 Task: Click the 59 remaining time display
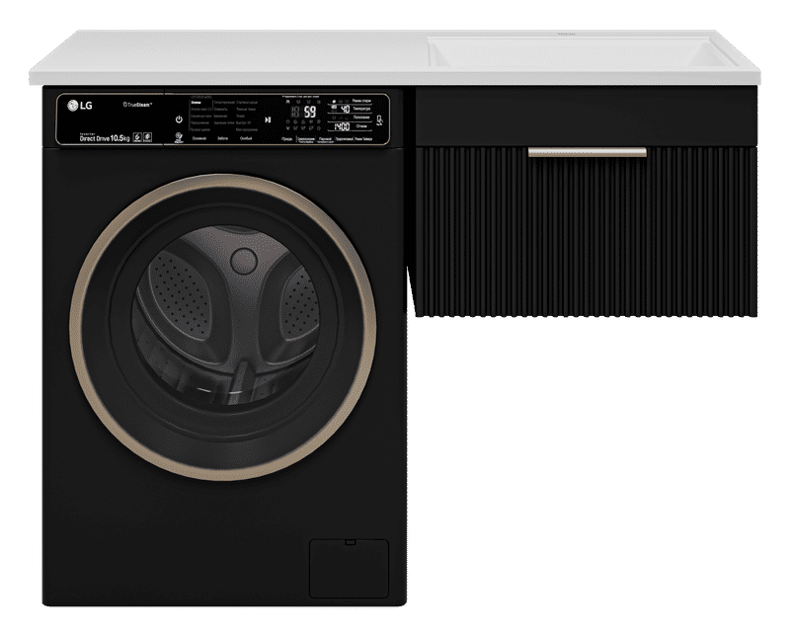310,112
